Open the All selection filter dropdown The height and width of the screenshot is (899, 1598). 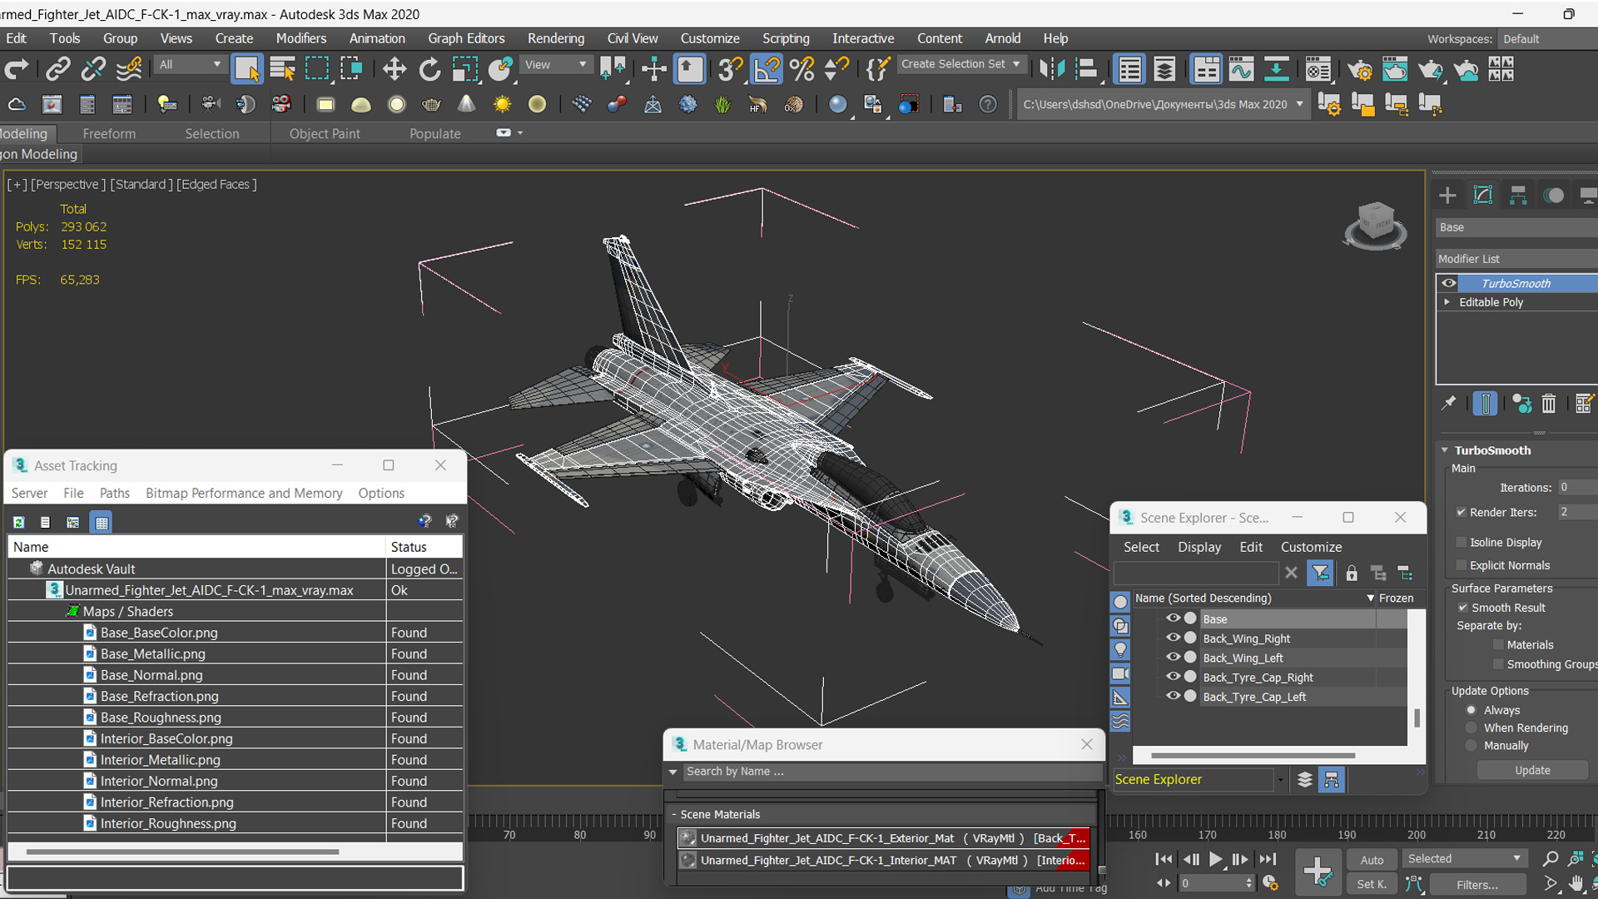(x=191, y=64)
